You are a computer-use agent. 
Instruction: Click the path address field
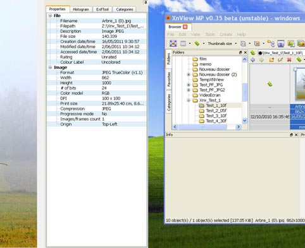tap(282, 53)
